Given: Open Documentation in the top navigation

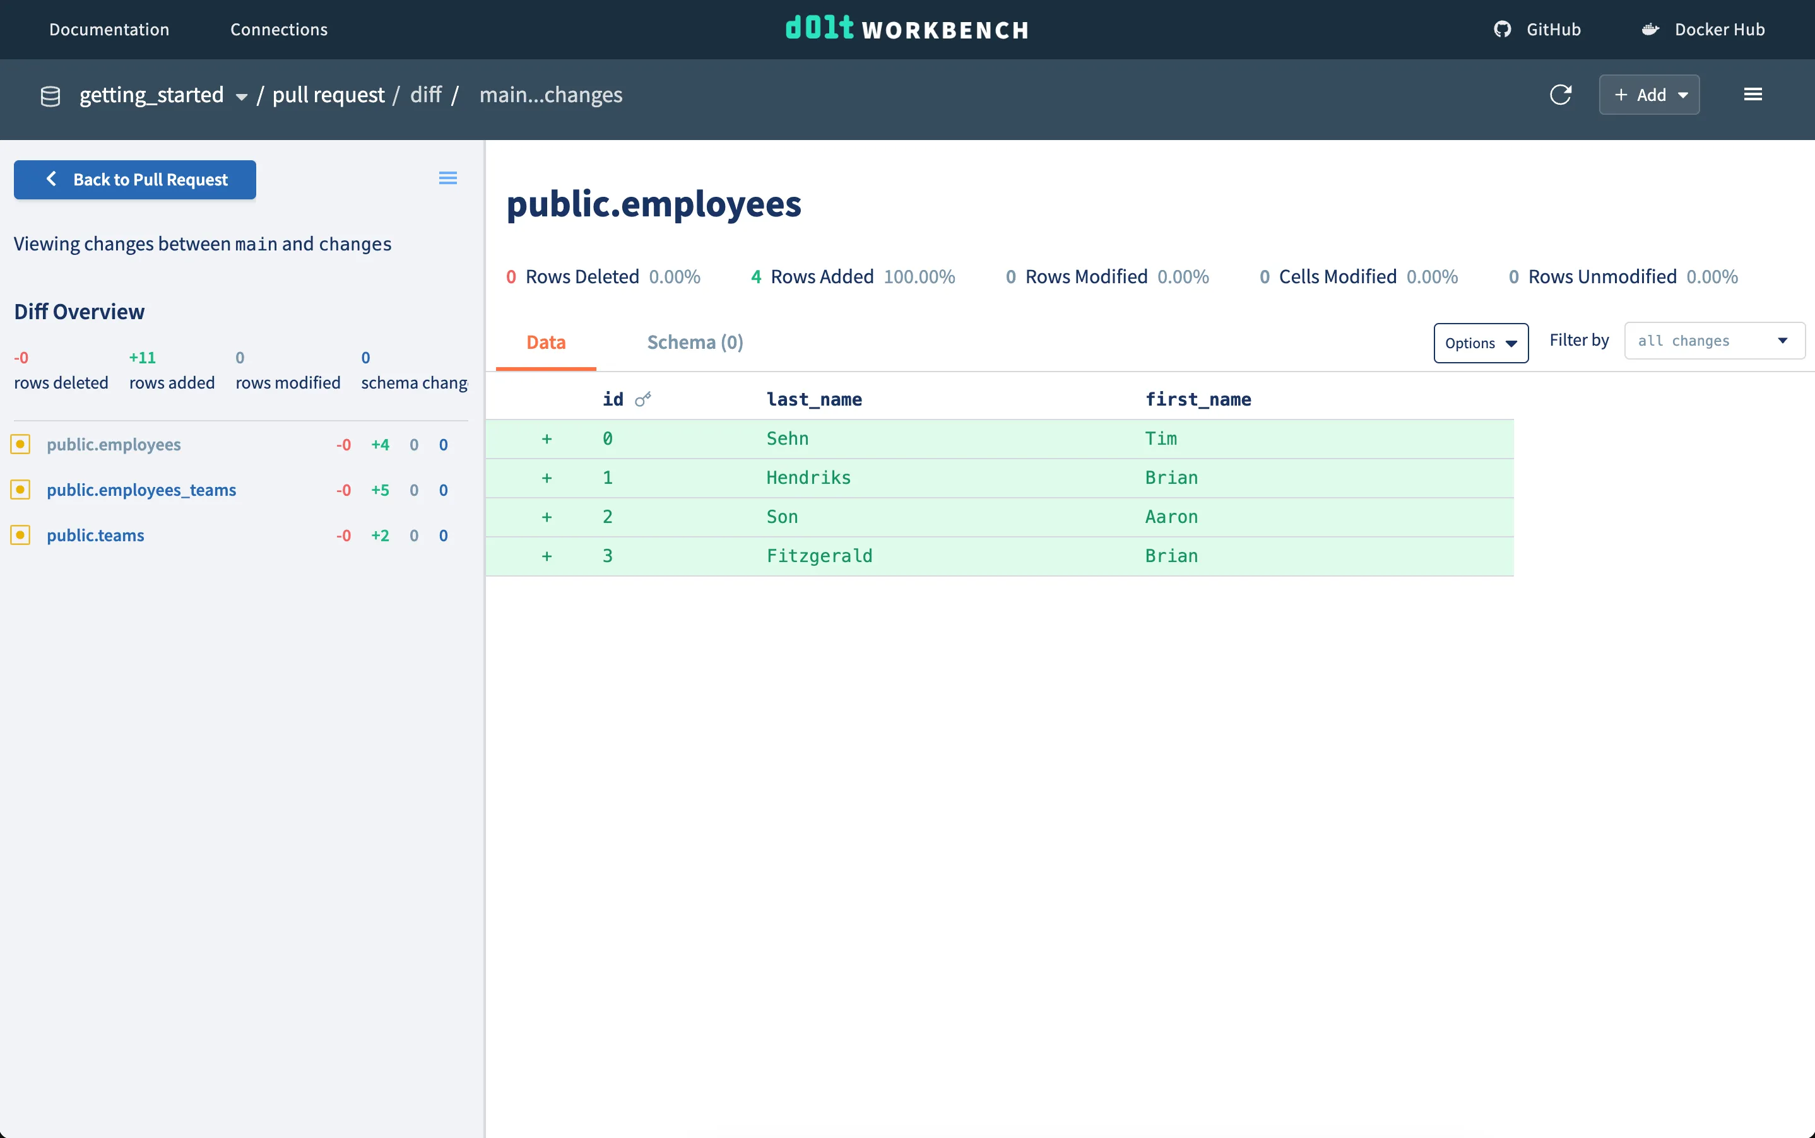Looking at the screenshot, I should [109, 30].
